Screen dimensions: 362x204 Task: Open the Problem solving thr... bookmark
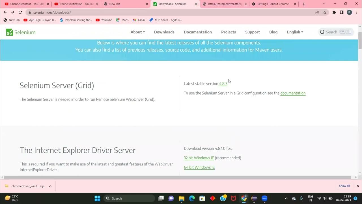pos(76,20)
